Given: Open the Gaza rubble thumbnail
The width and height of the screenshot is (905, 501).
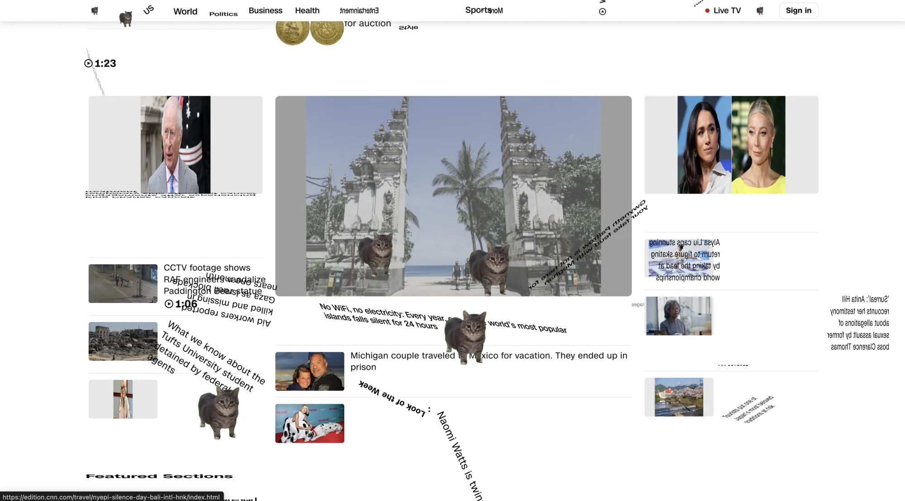Looking at the screenshot, I should (123, 341).
